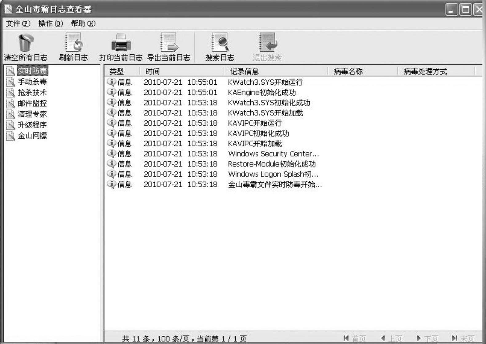Click the info icon on KAEngine初始化成功 row
486x344 pixels.
click(111, 92)
